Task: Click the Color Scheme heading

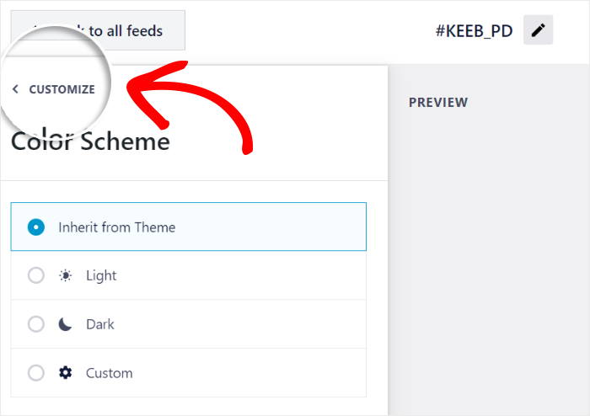Action: [x=90, y=141]
